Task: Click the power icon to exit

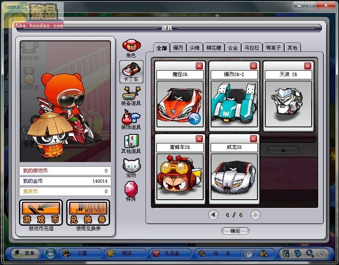Action: [x=322, y=253]
